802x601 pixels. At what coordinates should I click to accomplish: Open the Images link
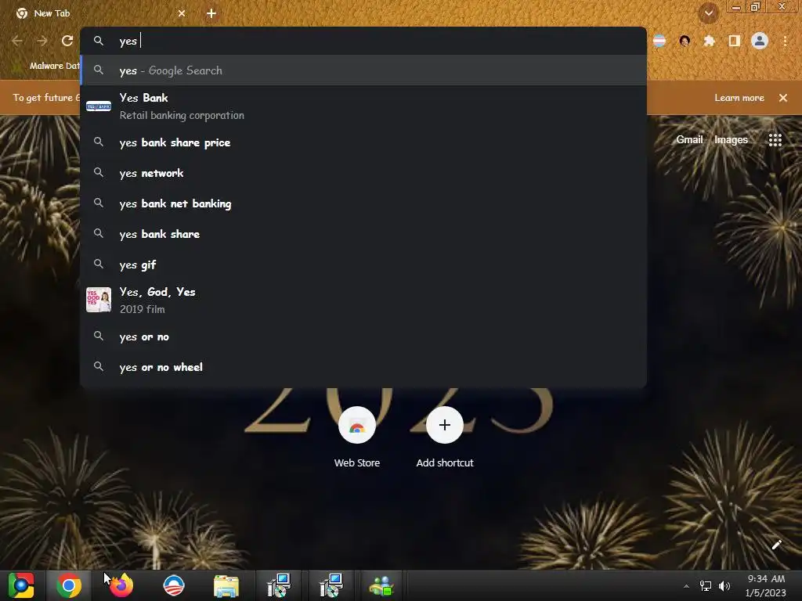tap(731, 139)
